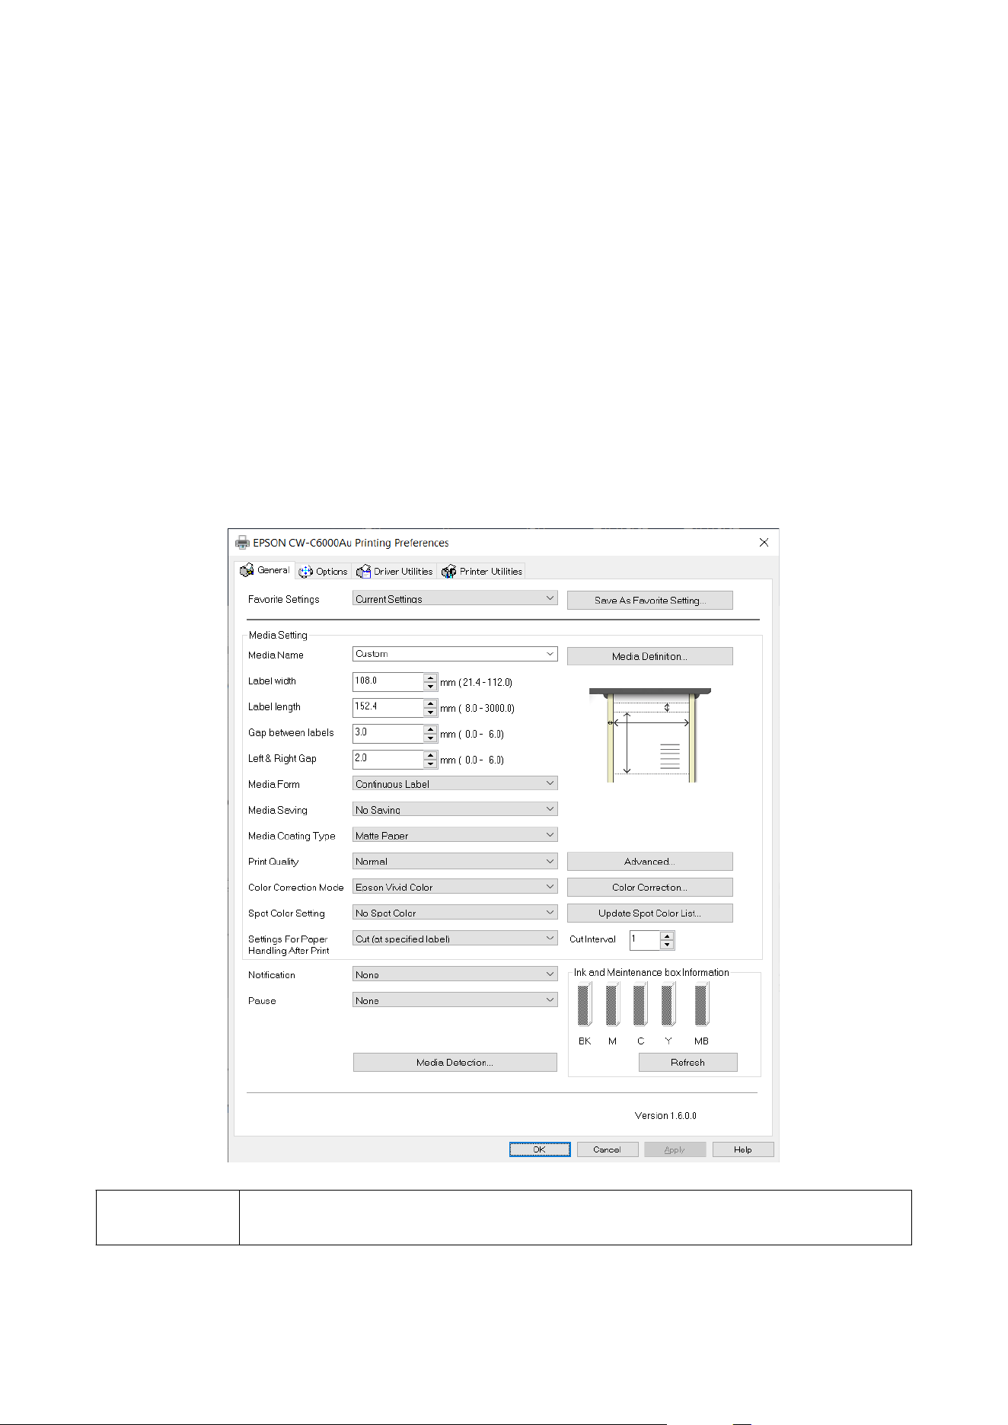Click the BK ink level indicator
The image size is (1008, 1425).
click(x=585, y=1004)
